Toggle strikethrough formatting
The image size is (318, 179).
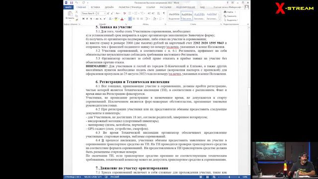[97, 19]
